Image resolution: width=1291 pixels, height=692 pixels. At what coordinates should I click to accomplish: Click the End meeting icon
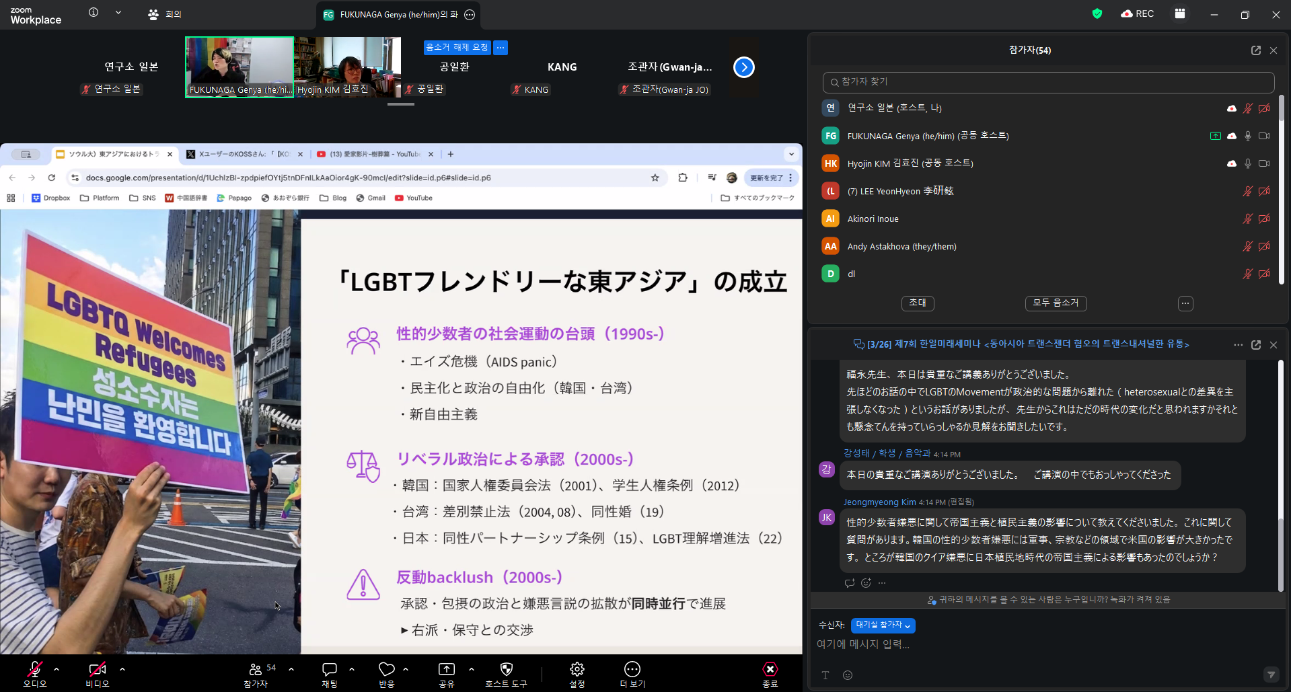[x=770, y=669]
